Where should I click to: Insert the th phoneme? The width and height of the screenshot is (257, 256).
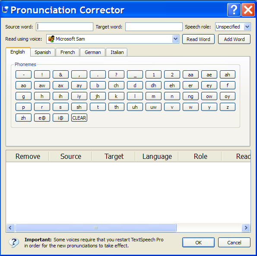(x=116, y=107)
